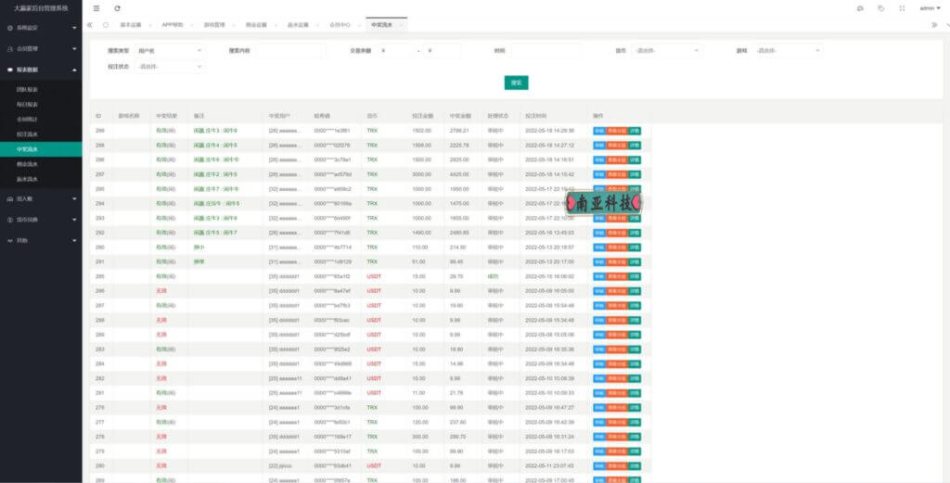The image size is (950, 483).
Task: Click green details button in row 2022-05-11 23:07:45
Action: pos(635,466)
